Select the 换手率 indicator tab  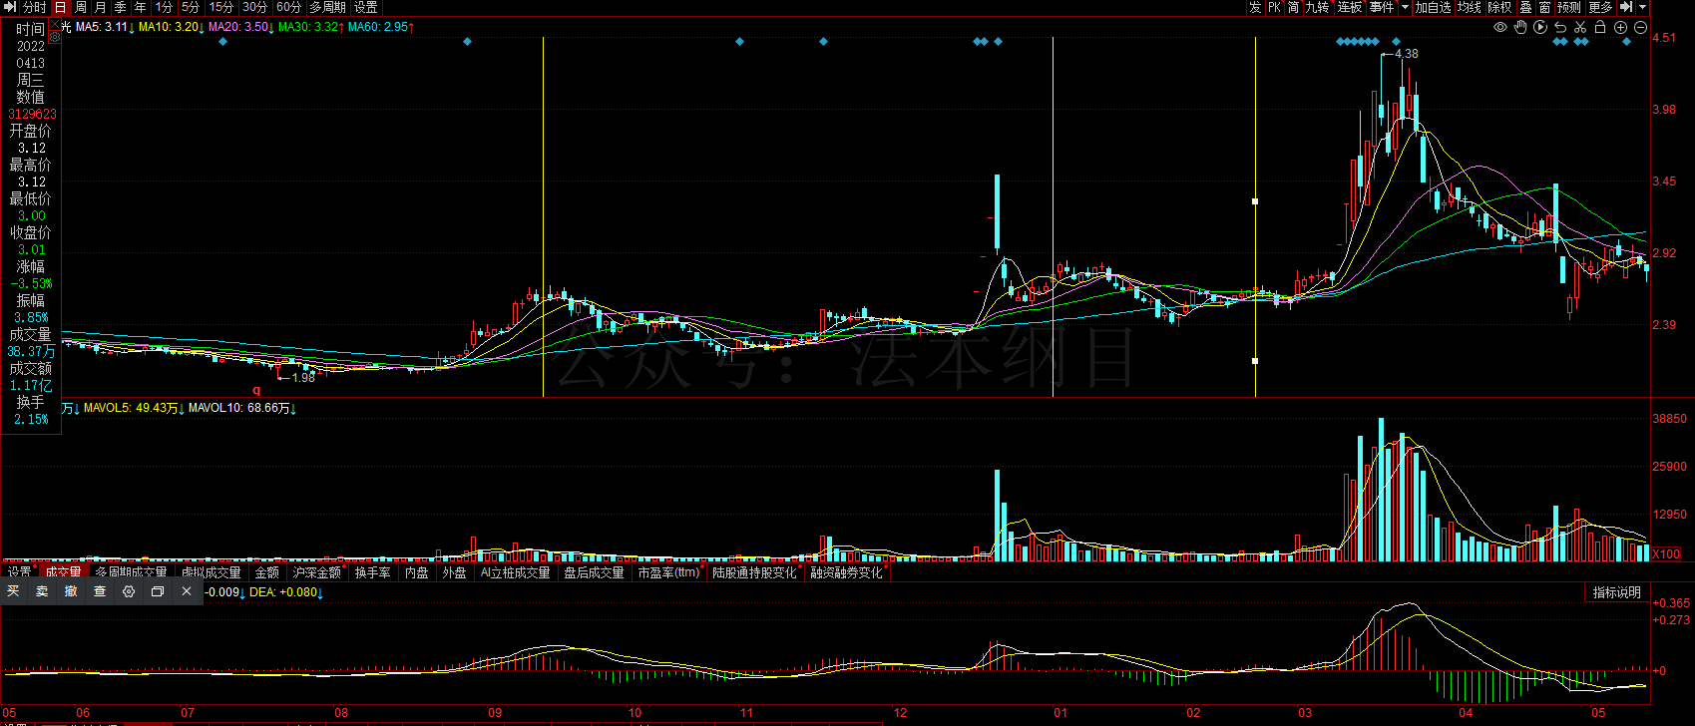(372, 572)
